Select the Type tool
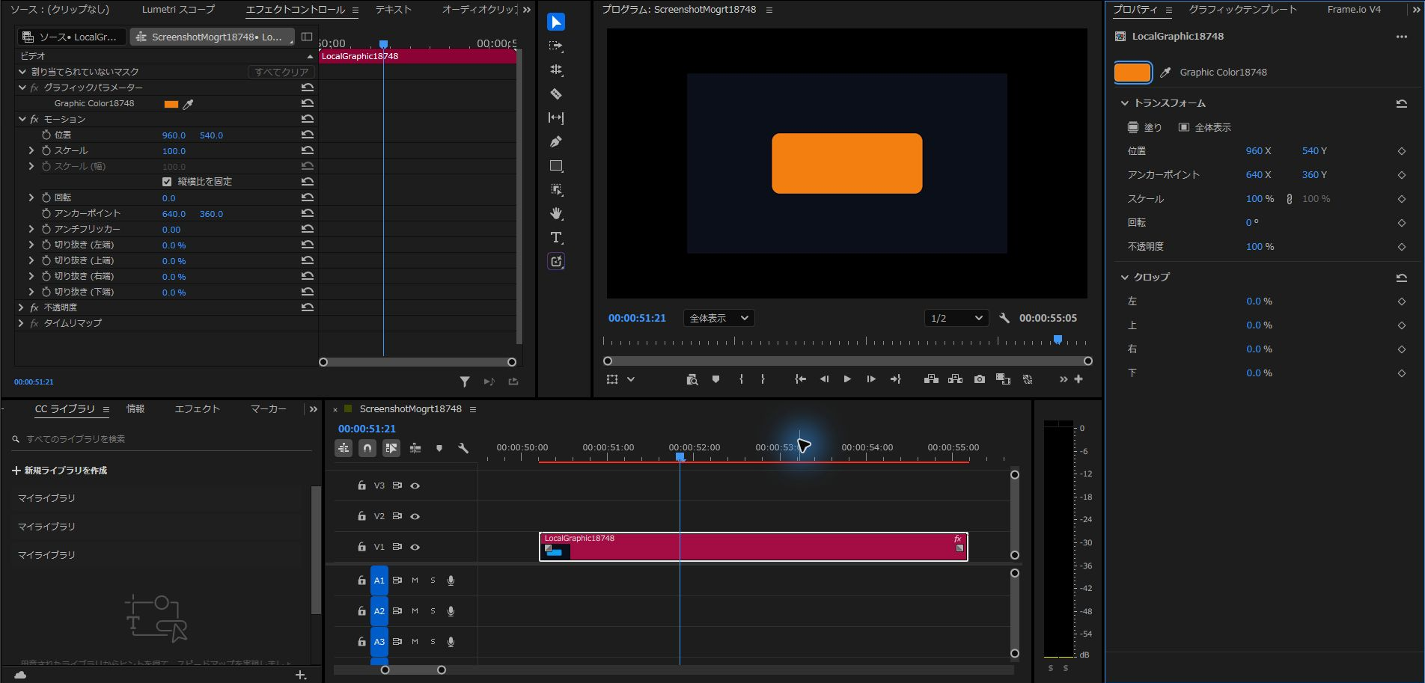This screenshot has width=1425, height=683. click(556, 237)
